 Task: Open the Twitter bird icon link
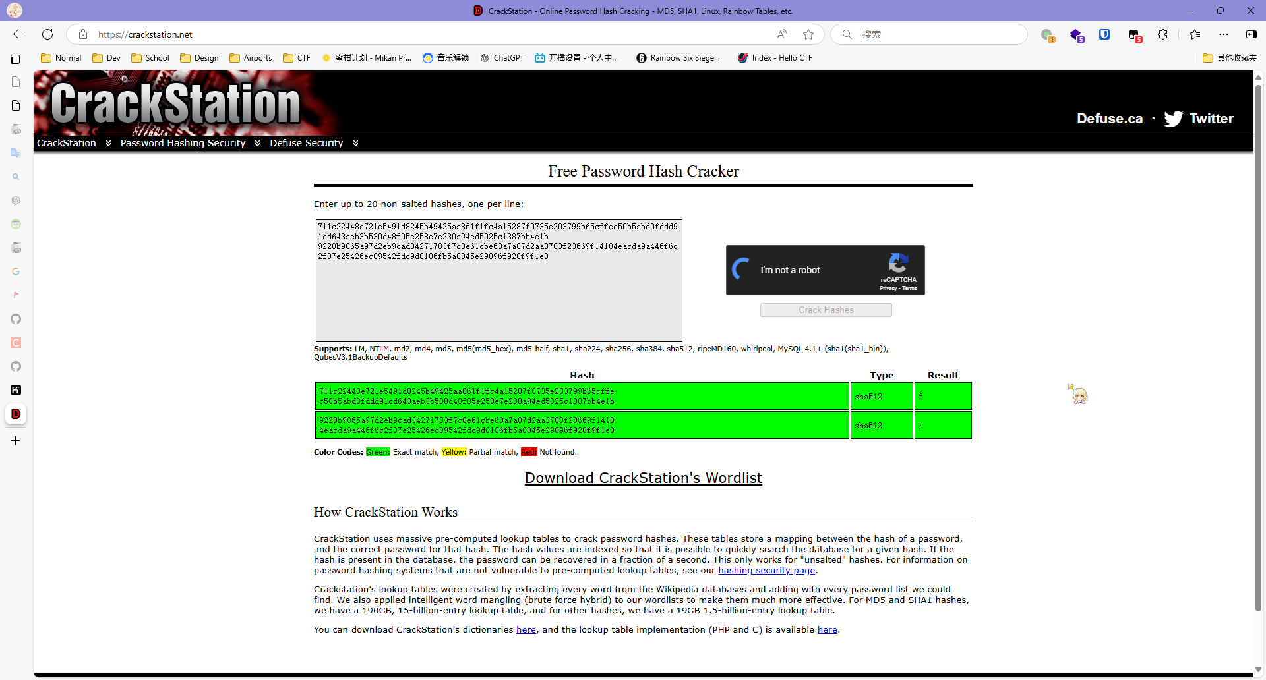(1173, 119)
